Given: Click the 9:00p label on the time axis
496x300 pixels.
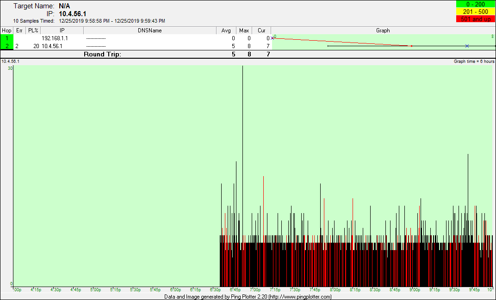Looking at the screenshot, I should [415, 290].
